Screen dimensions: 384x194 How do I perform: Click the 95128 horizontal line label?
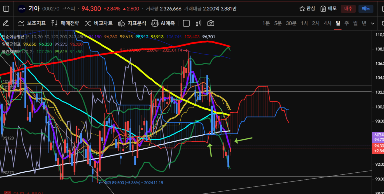pyautogui.click(x=8, y=138)
